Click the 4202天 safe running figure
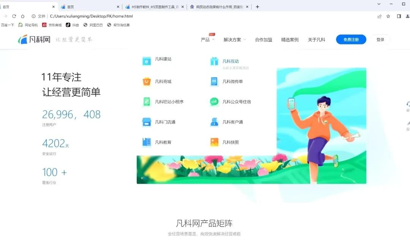410x249 pixels. 55,143
